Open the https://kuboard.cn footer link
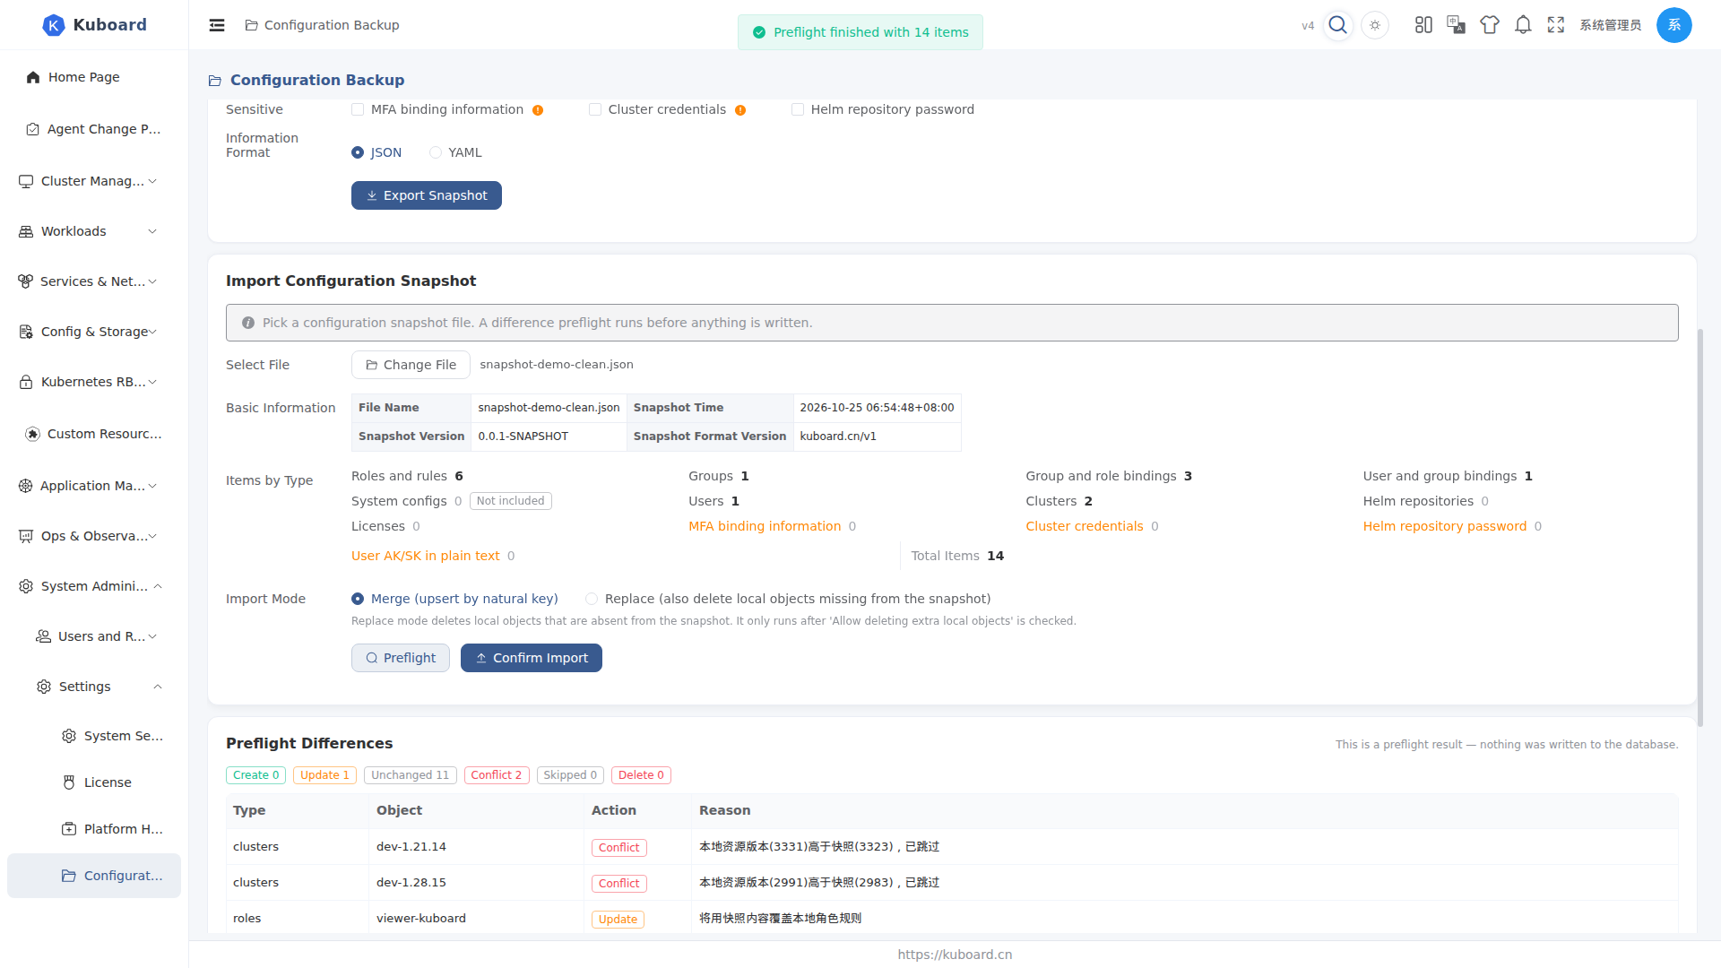The image size is (1721, 968). click(955, 955)
